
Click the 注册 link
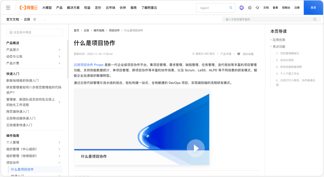click(297, 8)
